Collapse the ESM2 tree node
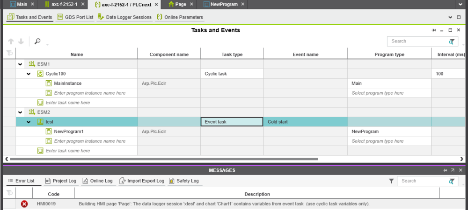This screenshot has height=210, width=468. click(20, 112)
